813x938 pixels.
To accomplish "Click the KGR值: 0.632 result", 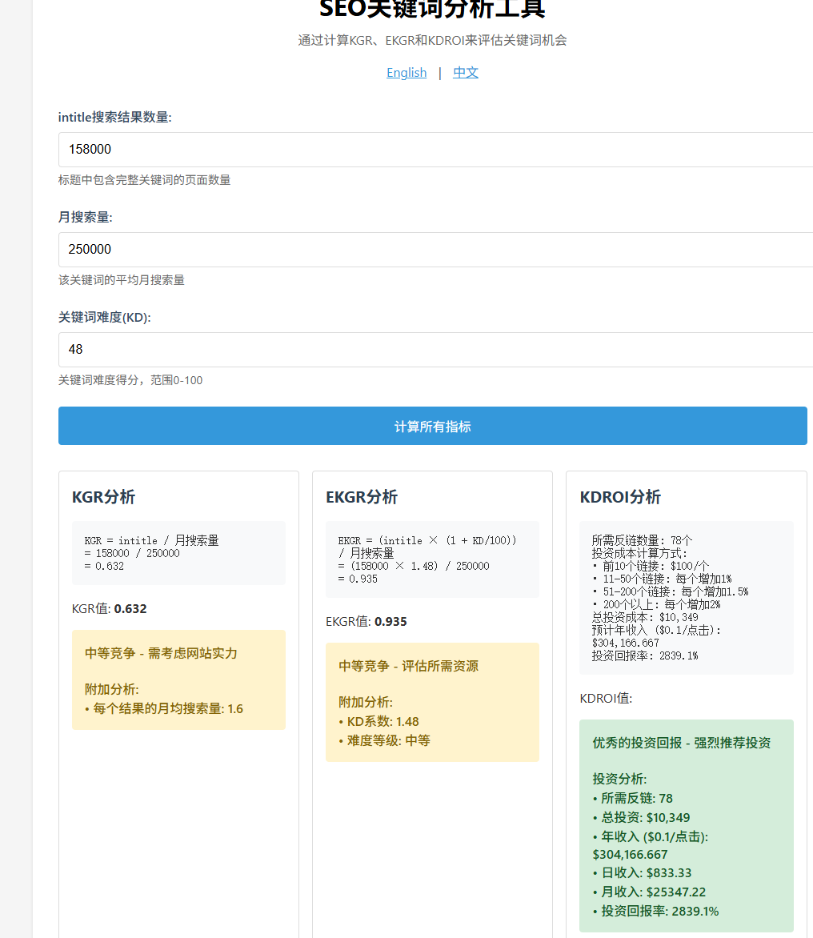I will coord(110,609).
